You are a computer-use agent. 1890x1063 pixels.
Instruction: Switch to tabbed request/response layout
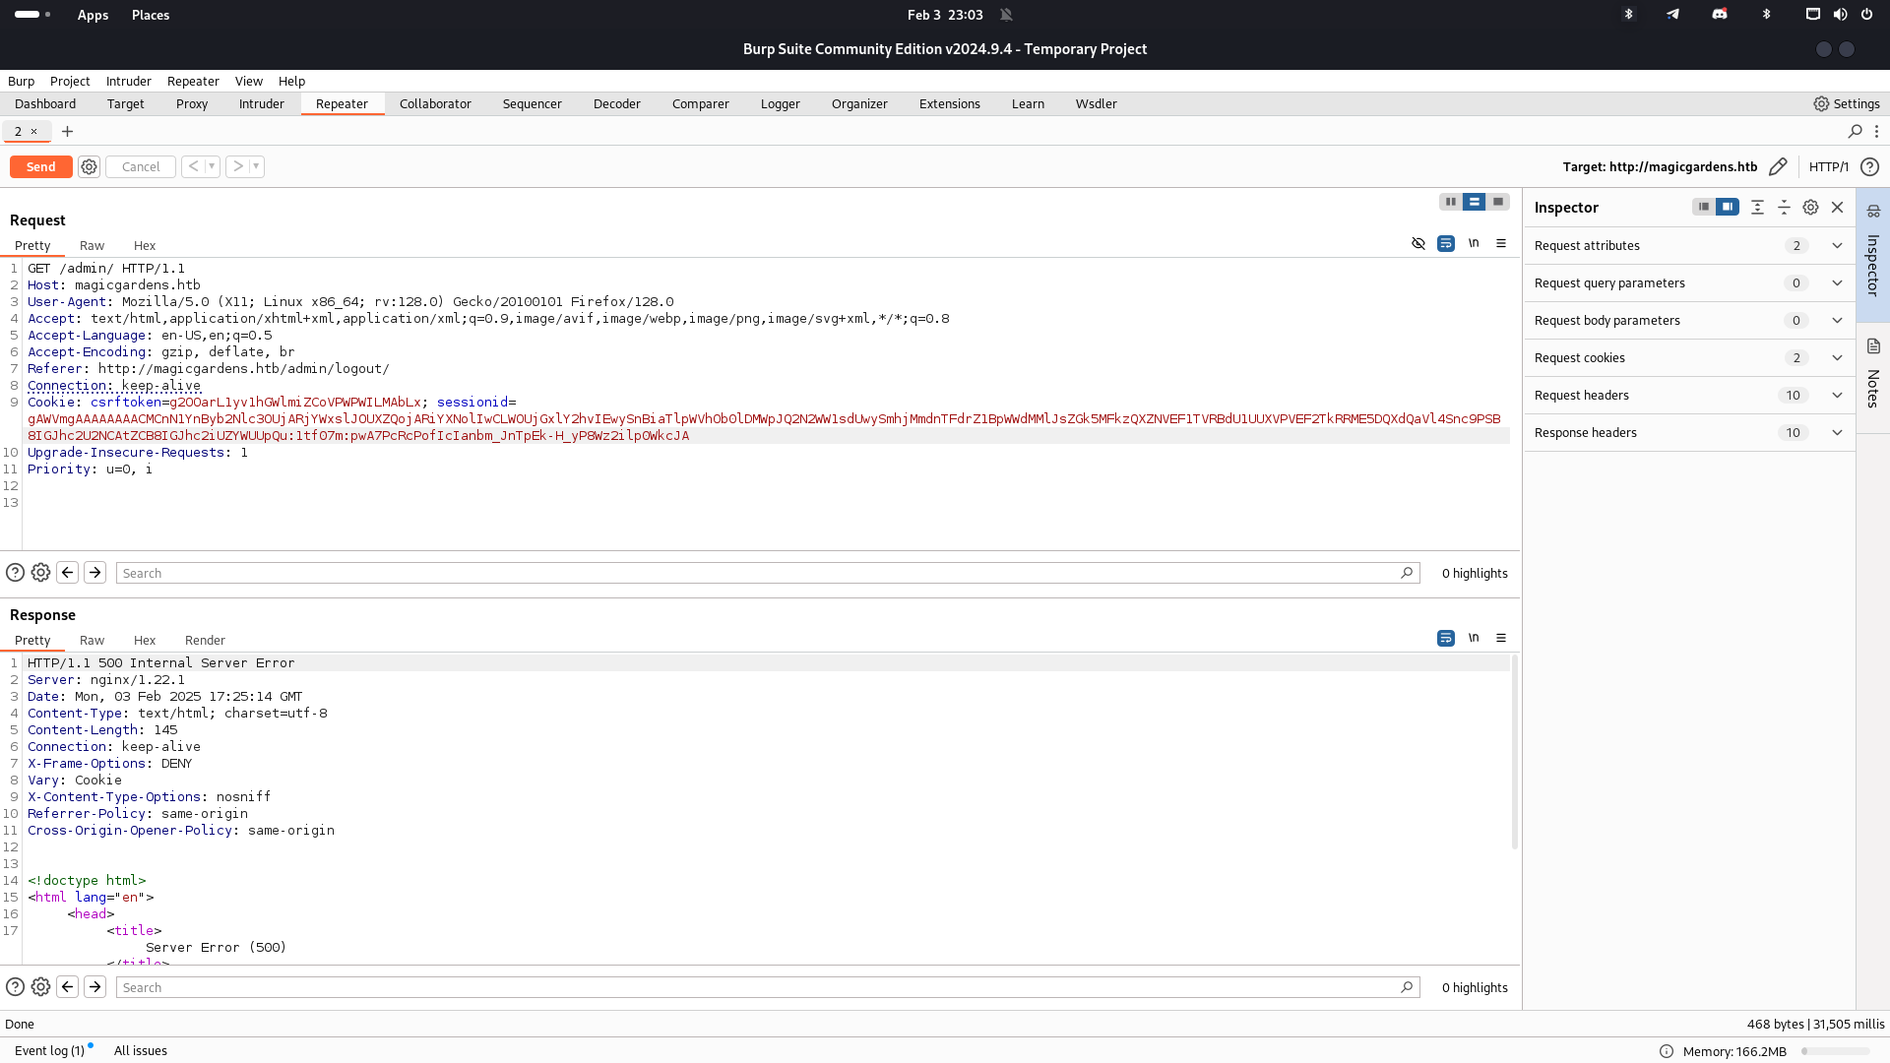pos(1498,202)
